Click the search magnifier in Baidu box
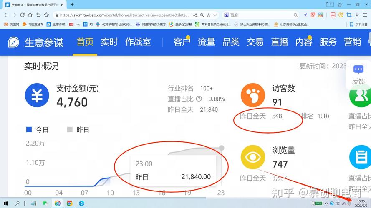This screenshot has height=208, width=371. [295, 15]
